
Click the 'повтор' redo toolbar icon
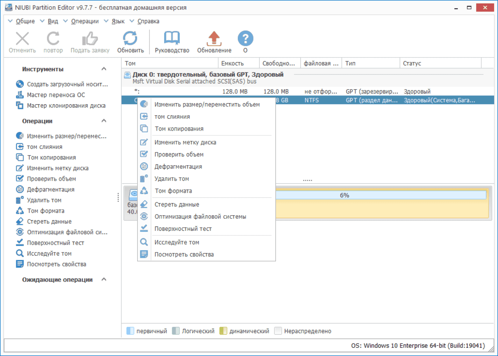(53, 39)
